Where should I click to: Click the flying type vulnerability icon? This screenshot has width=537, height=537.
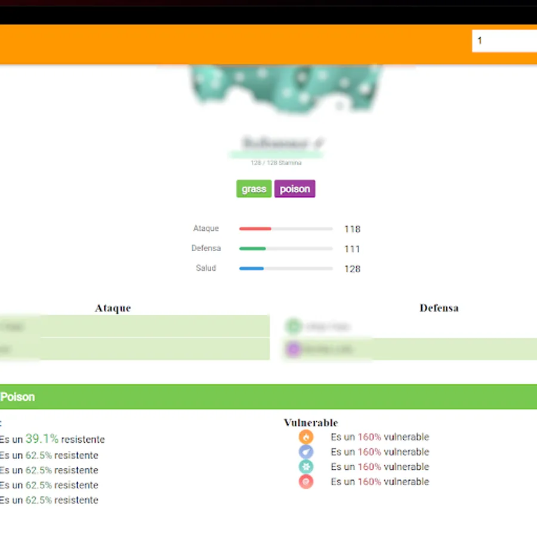[x=306, y=452]
